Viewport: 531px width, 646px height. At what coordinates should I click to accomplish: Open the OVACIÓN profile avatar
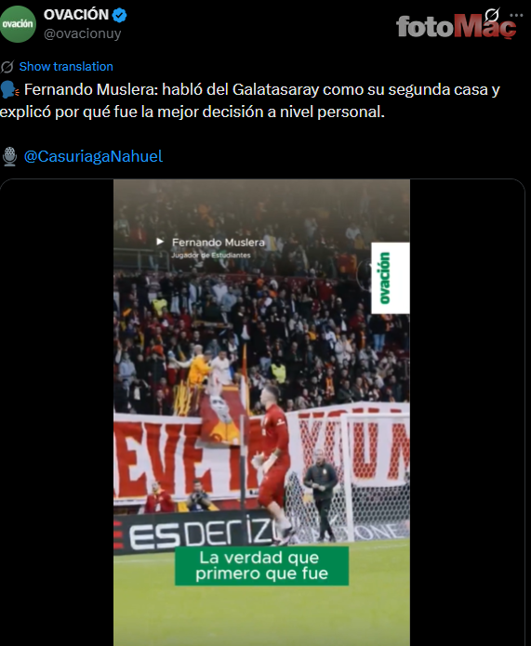coord(19,24)
